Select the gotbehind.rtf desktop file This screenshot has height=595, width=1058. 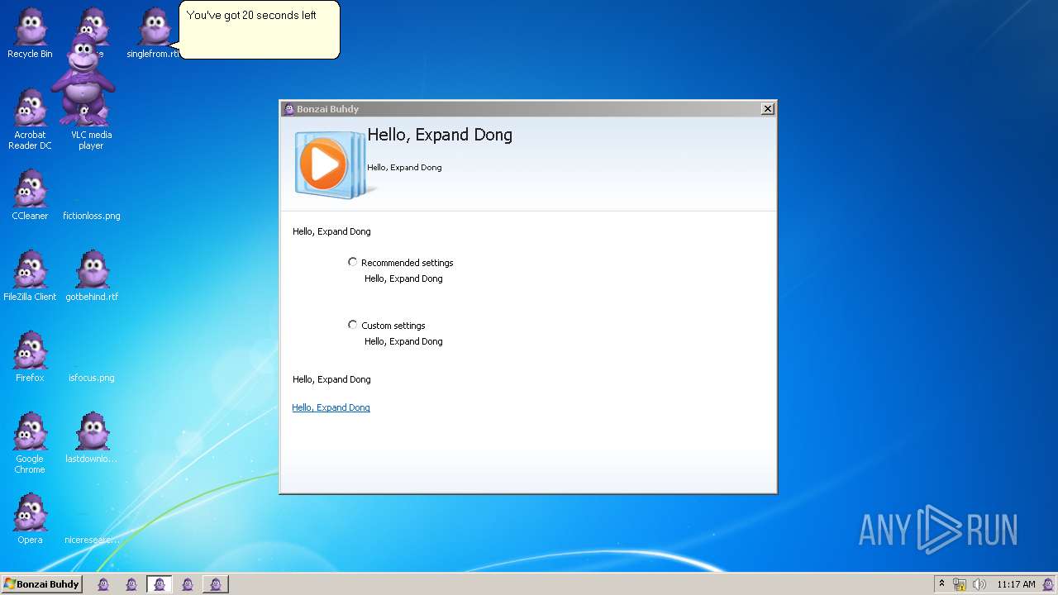tap(92, 276)
